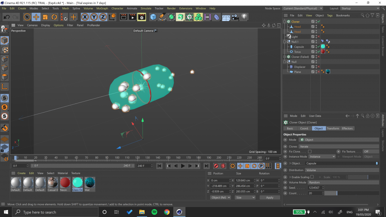
Task: Toggle the X axis lock icon
Action: pos(85,17)
